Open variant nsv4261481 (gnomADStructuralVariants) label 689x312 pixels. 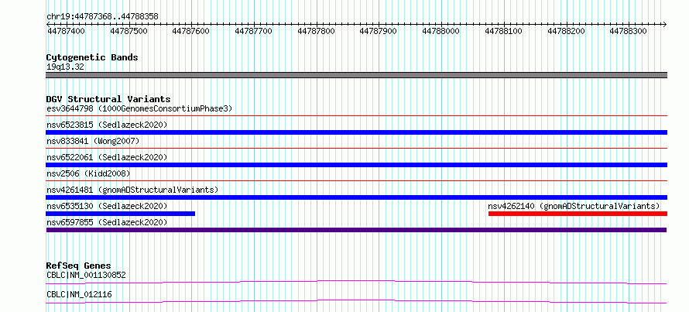tap(132, 190)
